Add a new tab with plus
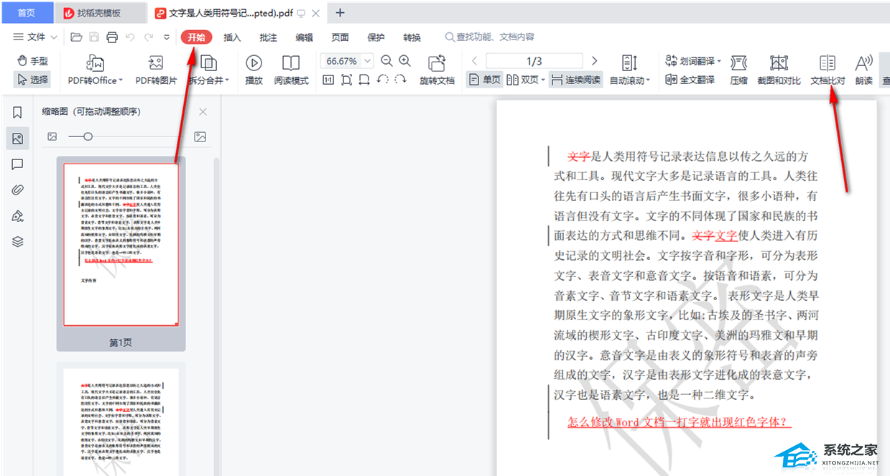 coord(340,13)
